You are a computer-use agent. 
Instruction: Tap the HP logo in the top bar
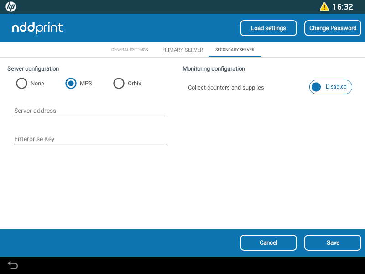[10, 7]
